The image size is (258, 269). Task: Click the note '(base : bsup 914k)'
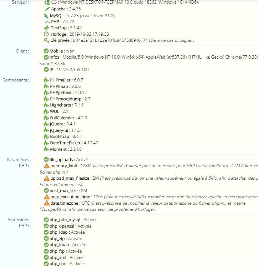[x=98, y=16]
